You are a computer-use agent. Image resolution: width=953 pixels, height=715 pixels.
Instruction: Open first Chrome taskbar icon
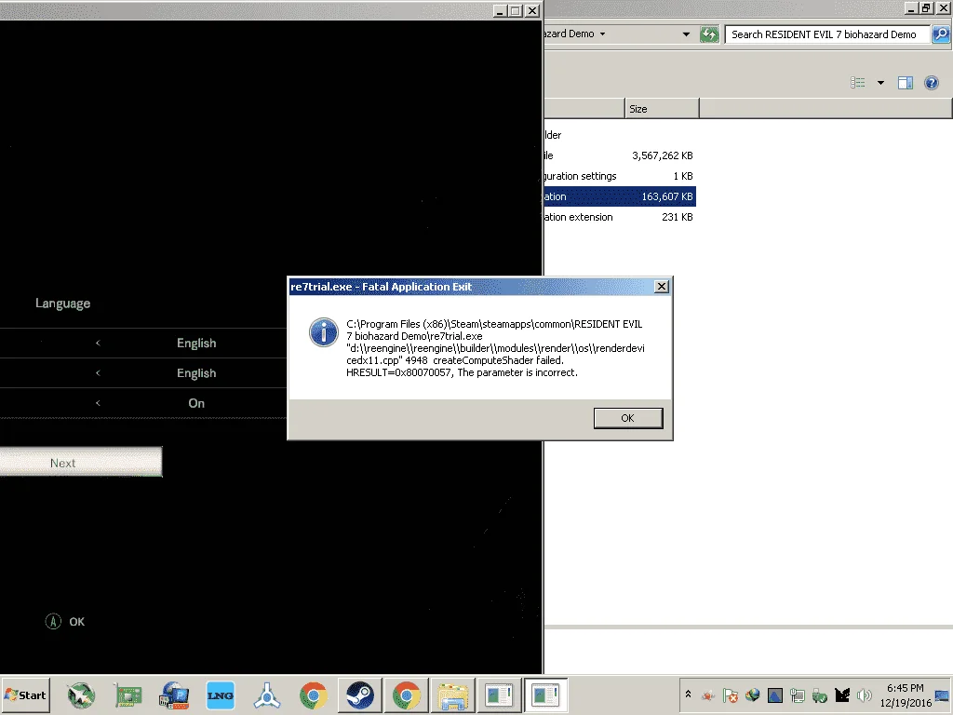pos(314,695)
